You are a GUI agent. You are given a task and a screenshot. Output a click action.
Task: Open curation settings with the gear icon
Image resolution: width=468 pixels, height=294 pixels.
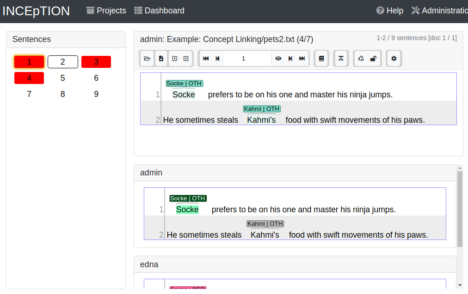(394, 58)
